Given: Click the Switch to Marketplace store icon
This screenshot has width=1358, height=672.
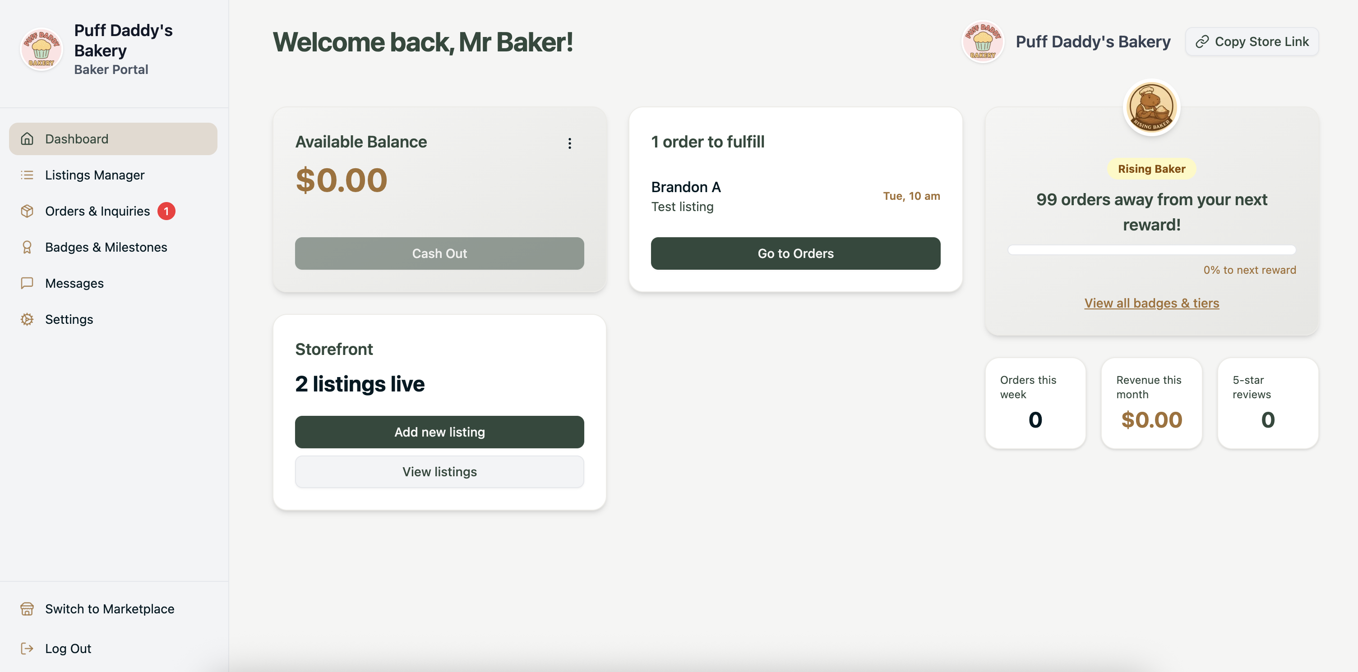Looking at the screenshot, I should point(27,609).
